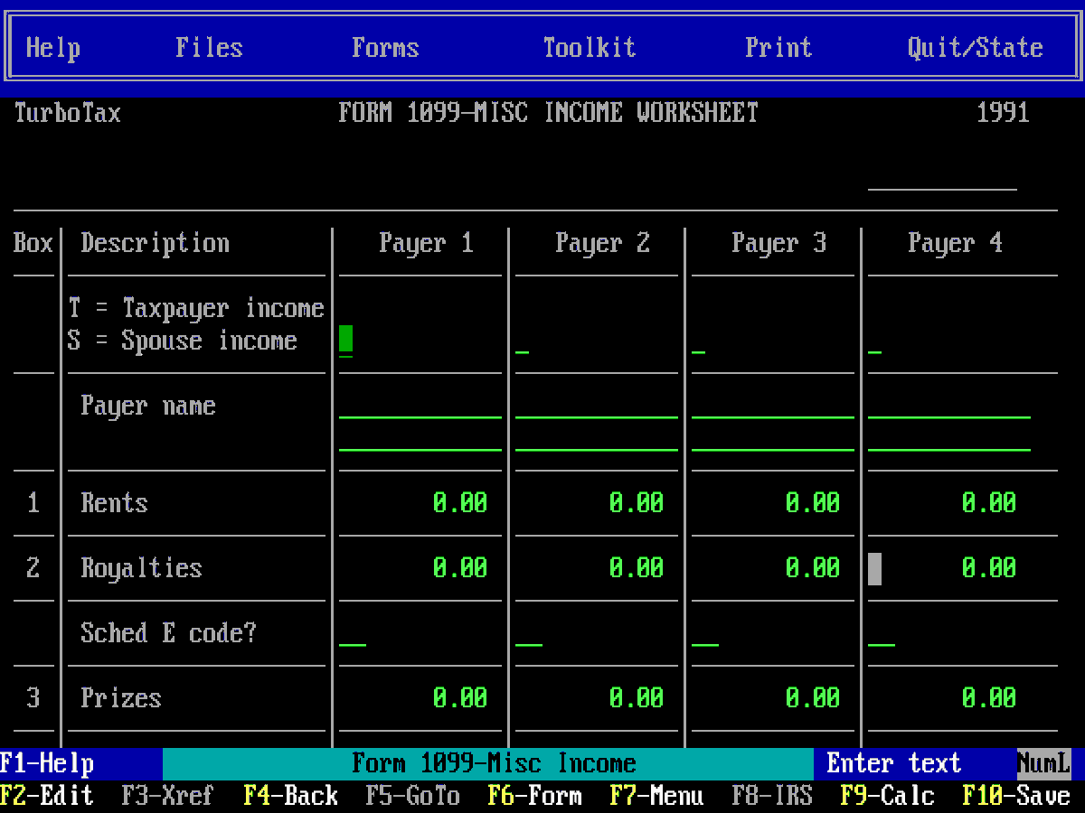Click the F5-GoTo function key label
1085x813 pixels.
pyautogui.click(x=412, y=796)
